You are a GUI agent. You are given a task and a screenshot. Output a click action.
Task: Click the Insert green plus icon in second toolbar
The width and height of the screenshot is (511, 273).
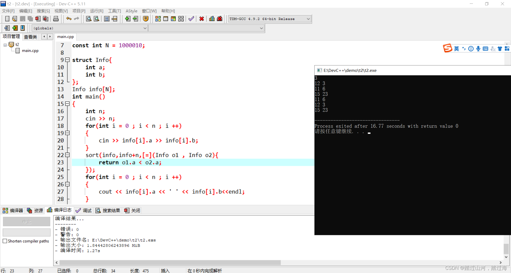point(15,28)
